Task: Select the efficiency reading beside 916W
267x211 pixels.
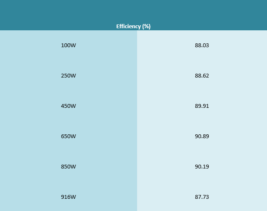Action: pos(202,197)
